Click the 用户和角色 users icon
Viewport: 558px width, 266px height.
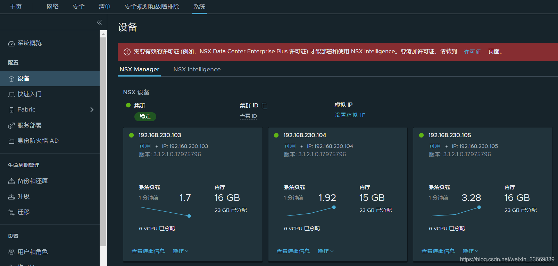pyautogui.click(x=11, y=252)
